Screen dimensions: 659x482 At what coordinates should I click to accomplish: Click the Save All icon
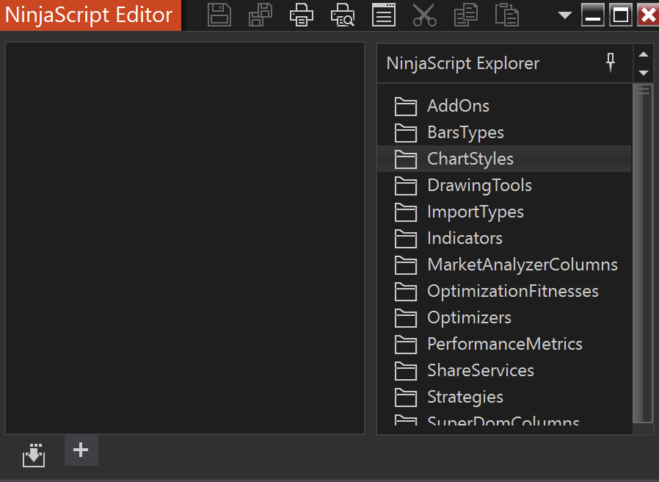coord(261,15)
